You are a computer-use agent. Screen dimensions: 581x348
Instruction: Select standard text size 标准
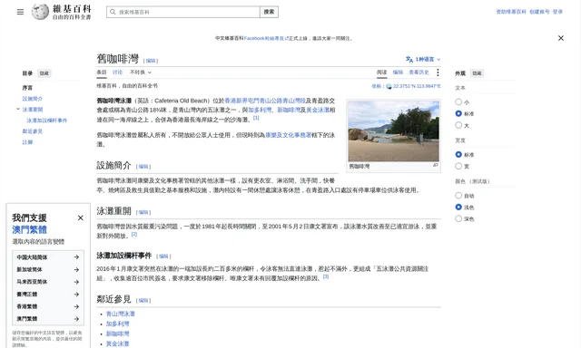(x=458, y=113)
